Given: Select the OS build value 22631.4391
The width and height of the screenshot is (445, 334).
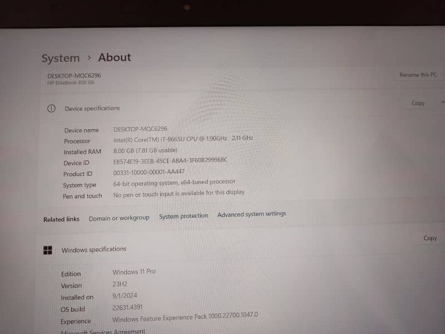Looking at the screenshot, I should 127,308.
